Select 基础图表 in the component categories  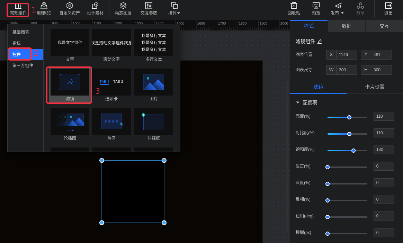coord(21,32)
